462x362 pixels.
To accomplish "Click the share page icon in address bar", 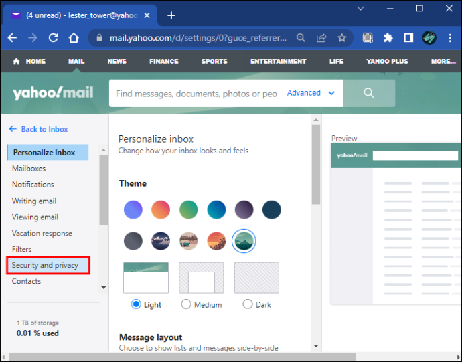I will coord(321,38).
